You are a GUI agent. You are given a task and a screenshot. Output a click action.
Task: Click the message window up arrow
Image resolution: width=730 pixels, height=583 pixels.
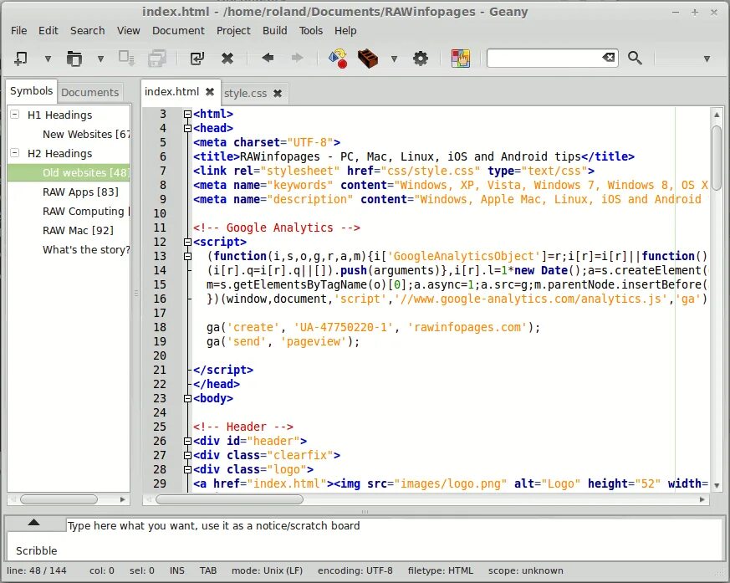33,523
